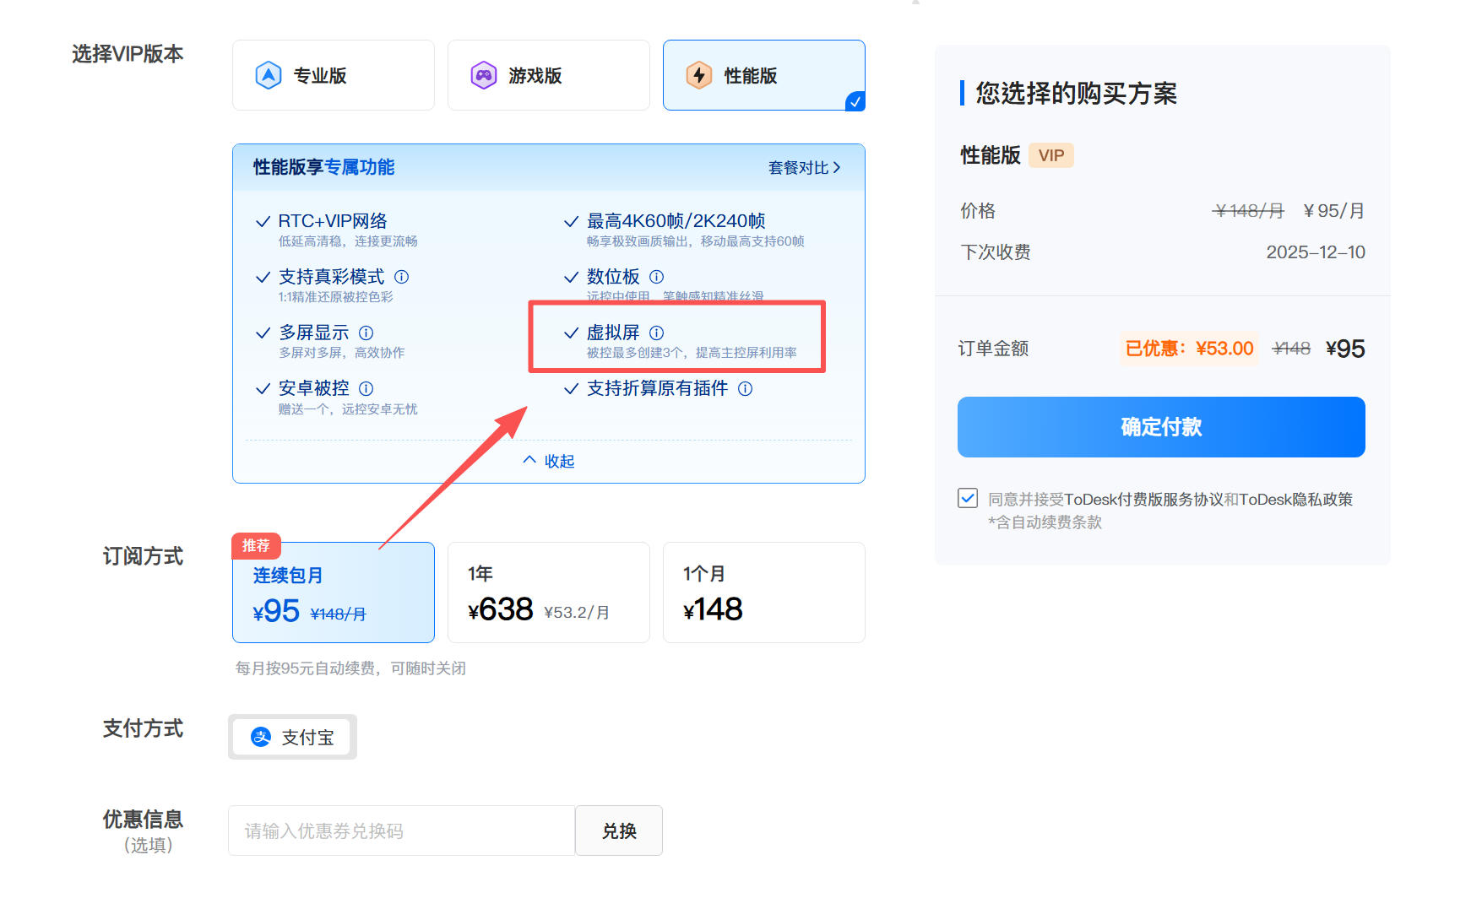Click the info icon next to 支持折算原有插件
The image size is (1482, 909).
click(744, 390)
